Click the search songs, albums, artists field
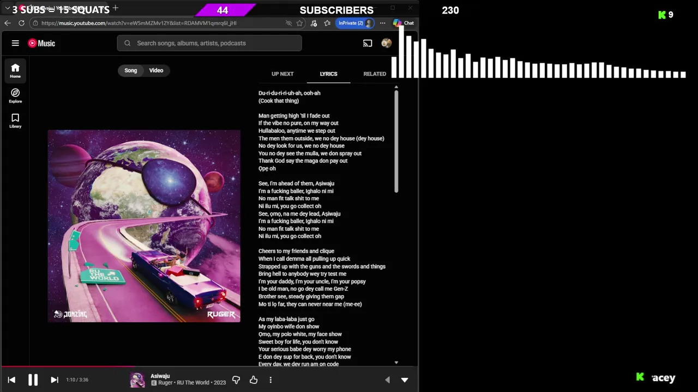The height and width of the screenshot is (392, 698). coord(209,43)
